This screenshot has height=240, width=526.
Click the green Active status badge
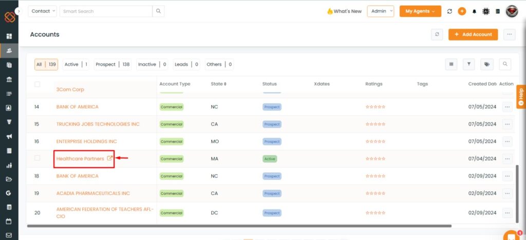click(x=270, y=159)
